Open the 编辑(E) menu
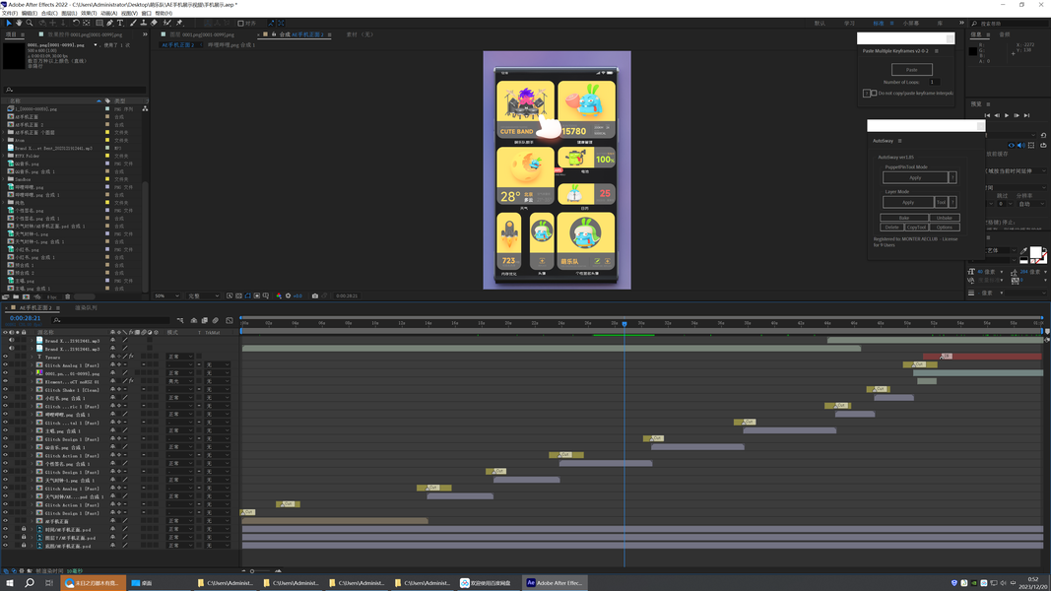The image size is (1051, 591). tap(30, 13)
